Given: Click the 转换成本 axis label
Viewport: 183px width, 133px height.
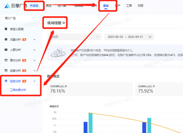Looking at the screenshot, I should [54, 106].
